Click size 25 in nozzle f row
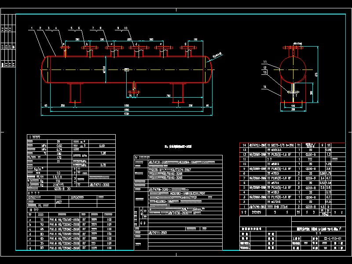The image size is (352, 264). pyautogui.click(x=42, y=243)
